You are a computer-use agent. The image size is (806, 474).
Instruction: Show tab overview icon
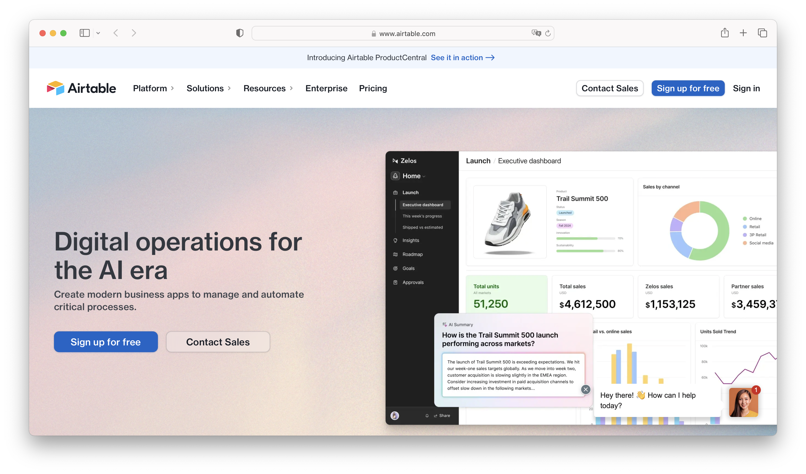click(762, 33)
